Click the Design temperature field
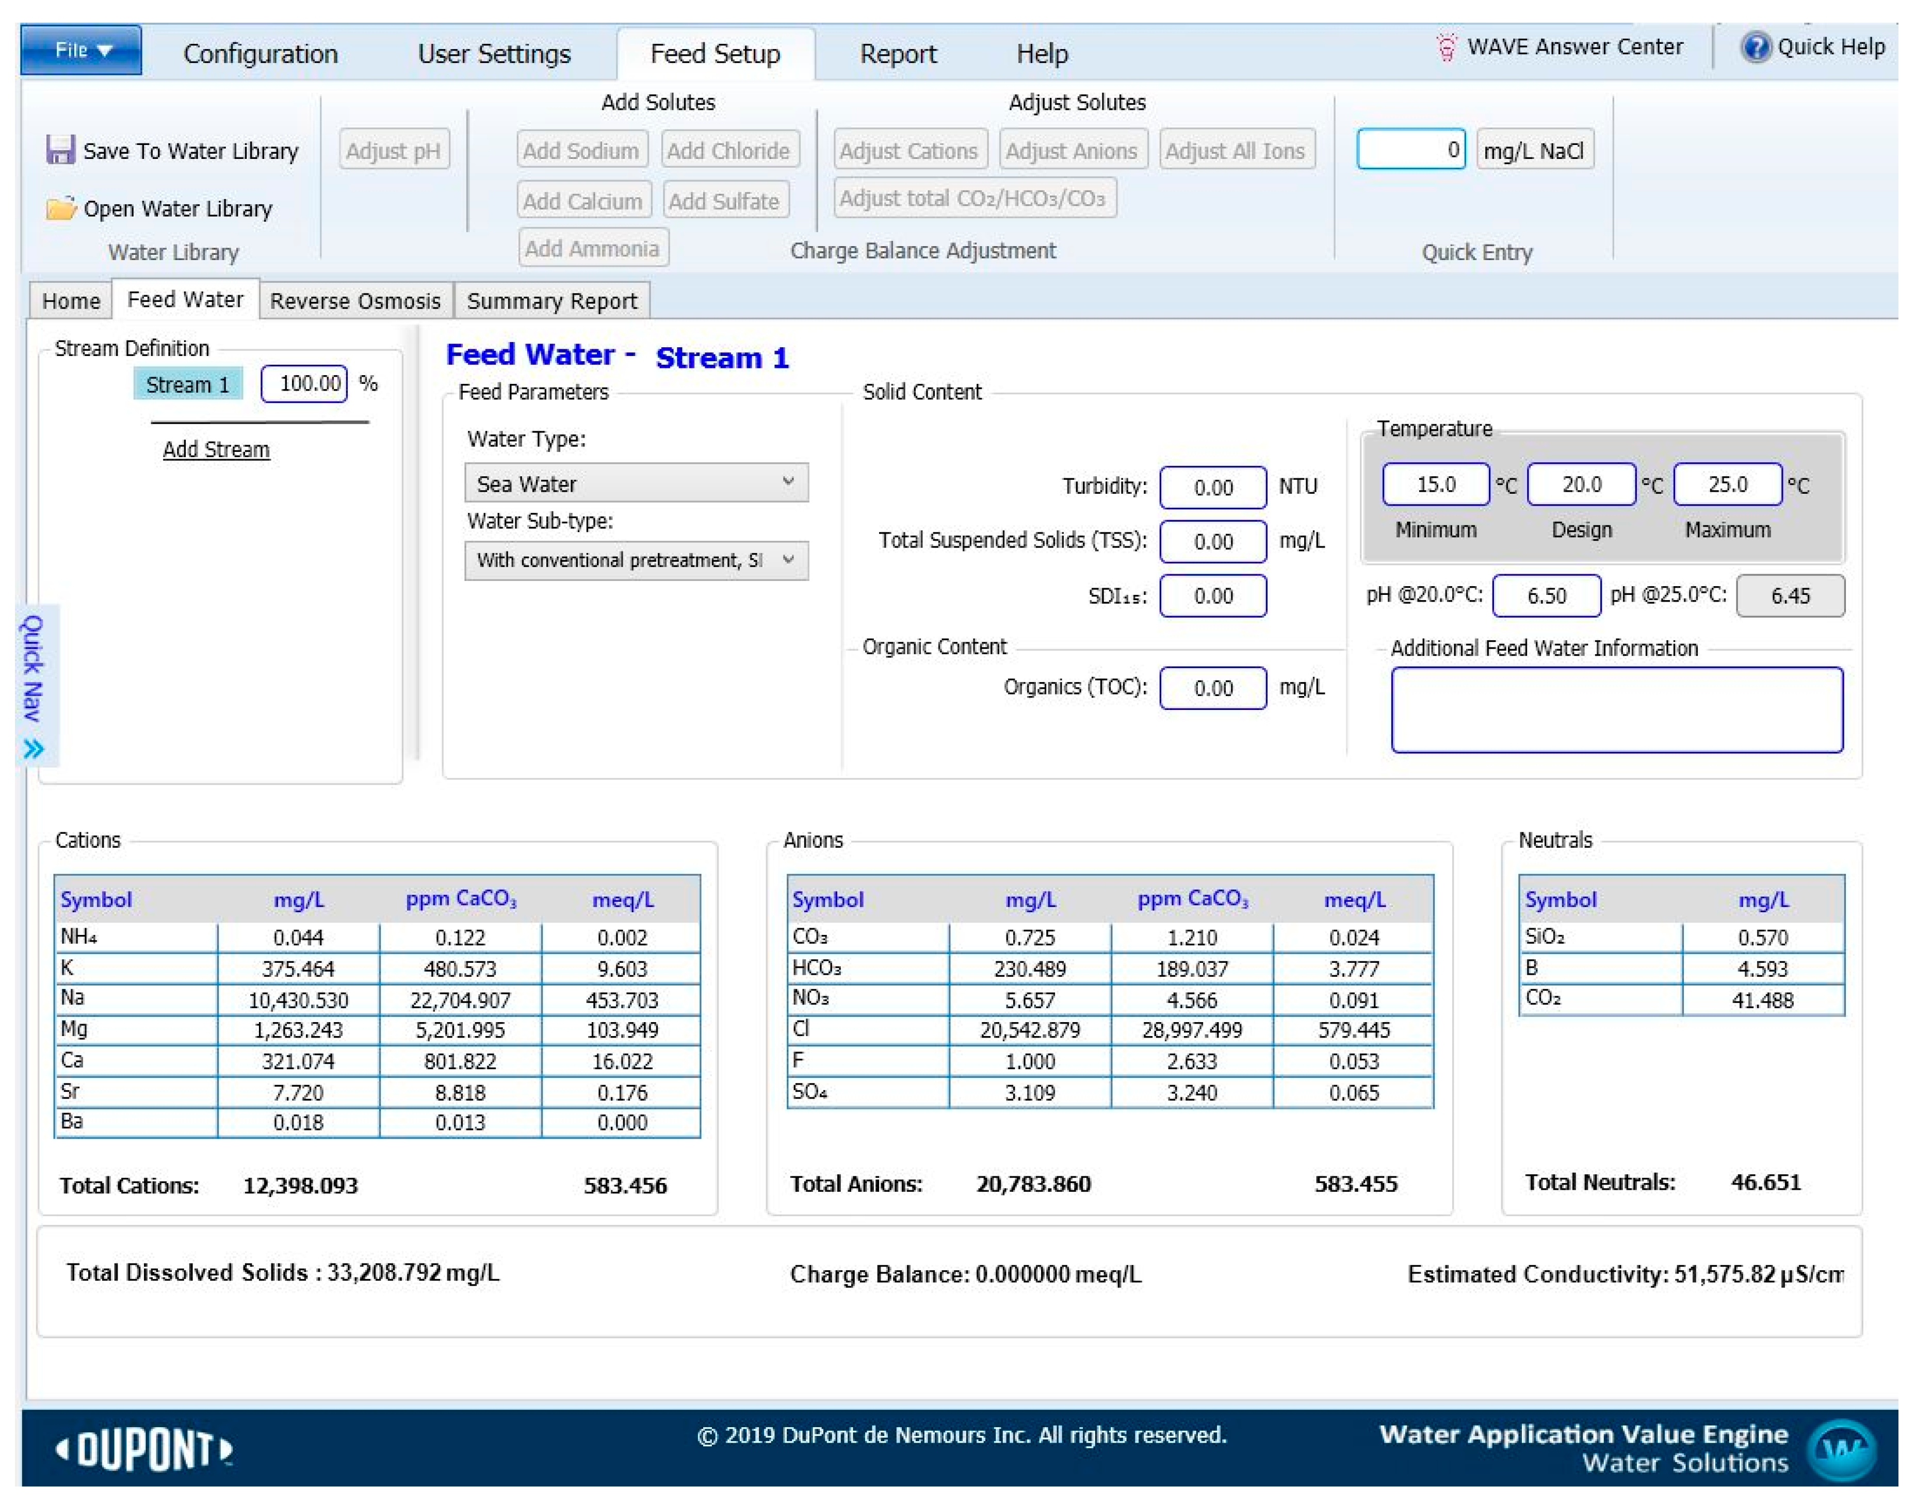The width and height of the screenshot is (1916, 1503). [1581, 485]
